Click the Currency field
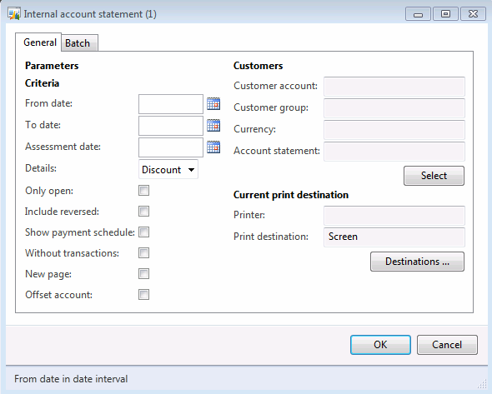 (x=394, y=129)
